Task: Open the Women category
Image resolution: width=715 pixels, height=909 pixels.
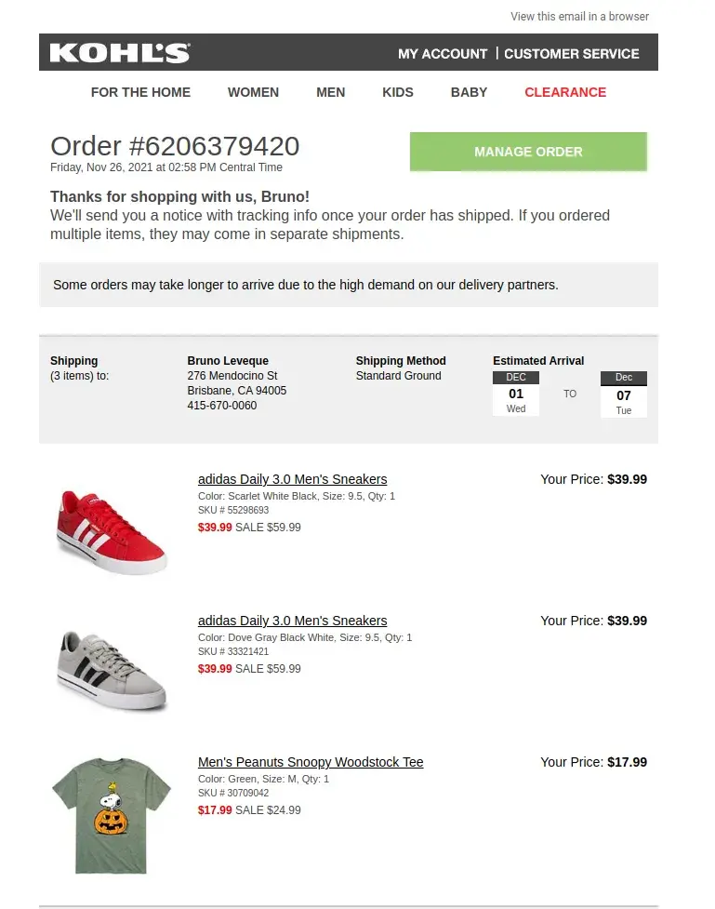Action: coord(253,92)
